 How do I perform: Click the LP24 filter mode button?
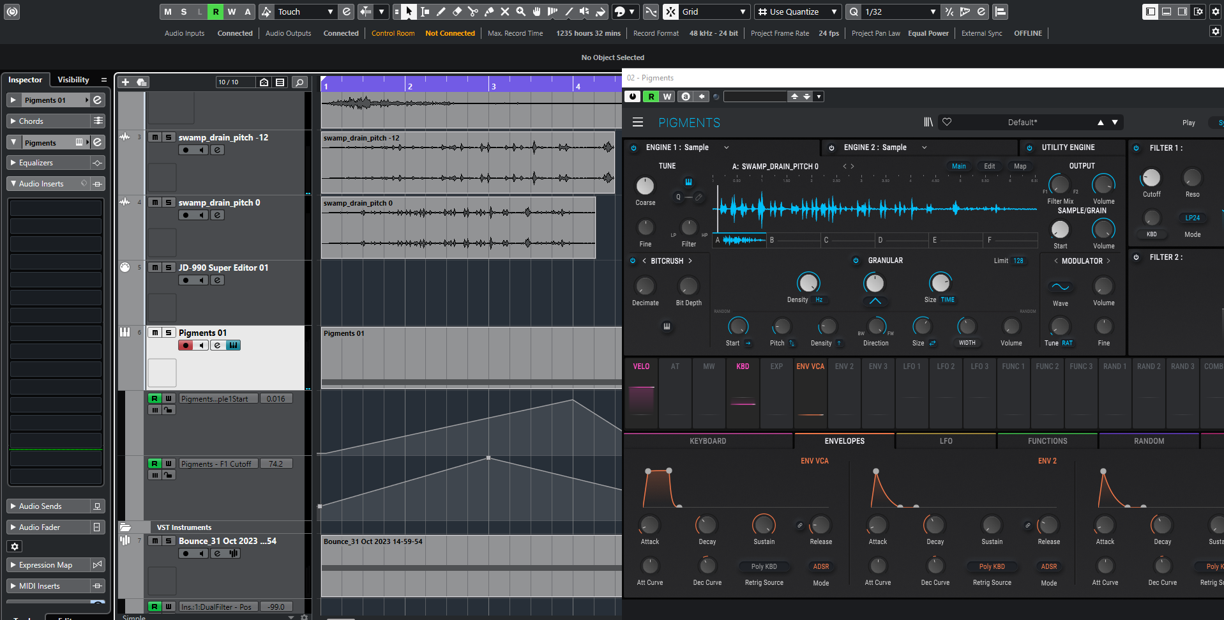[1192, 218]
